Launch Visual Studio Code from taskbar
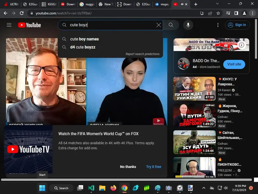258x194 pixels. pos(91,188)
